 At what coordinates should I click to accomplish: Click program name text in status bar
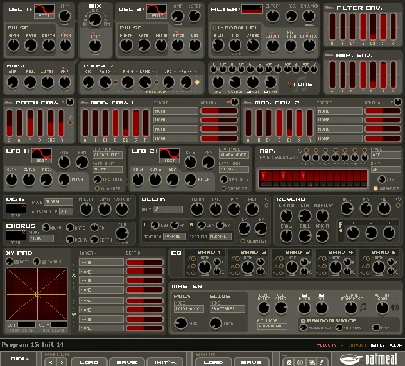[33, 345]
